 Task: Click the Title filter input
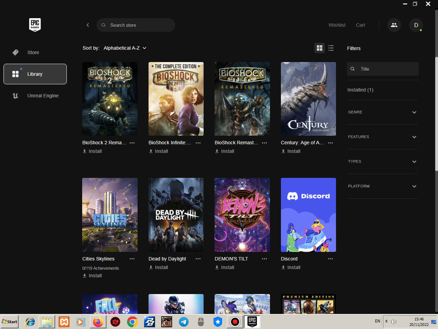(383, 69)
